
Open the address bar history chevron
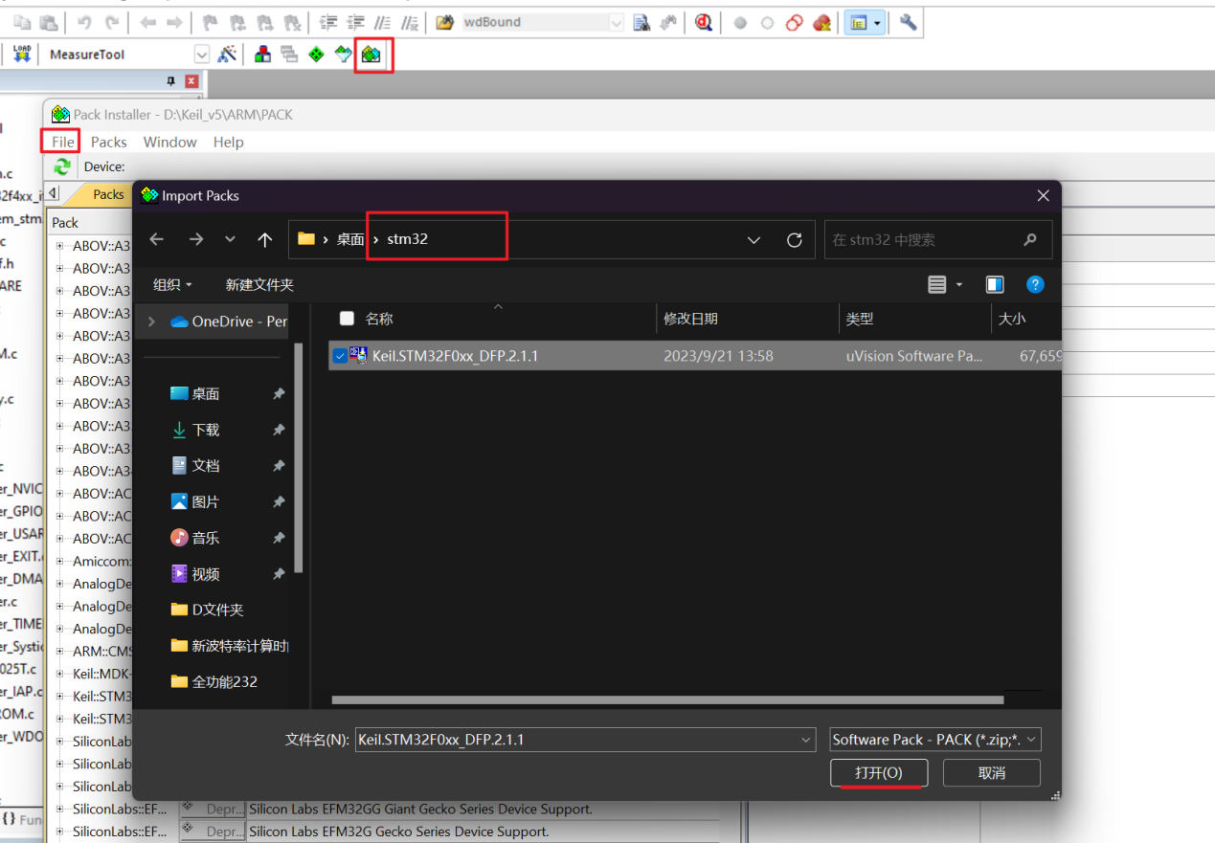click(754, 240)
